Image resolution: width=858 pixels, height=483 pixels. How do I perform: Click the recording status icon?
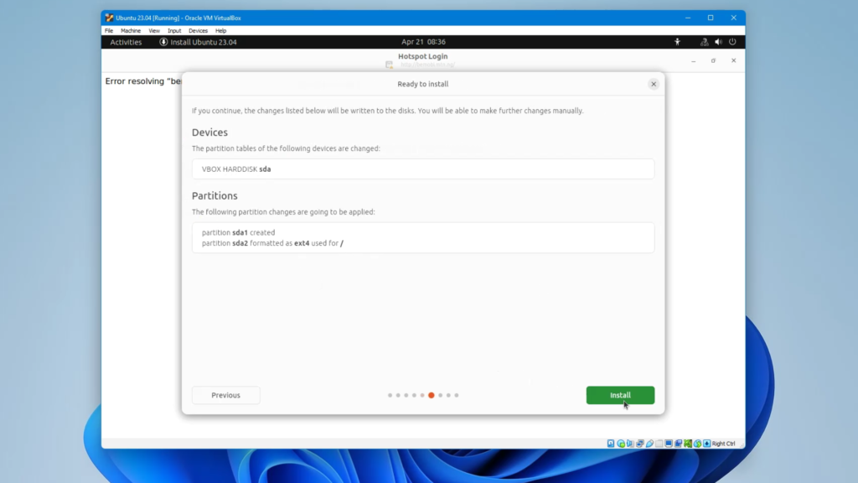678,444
